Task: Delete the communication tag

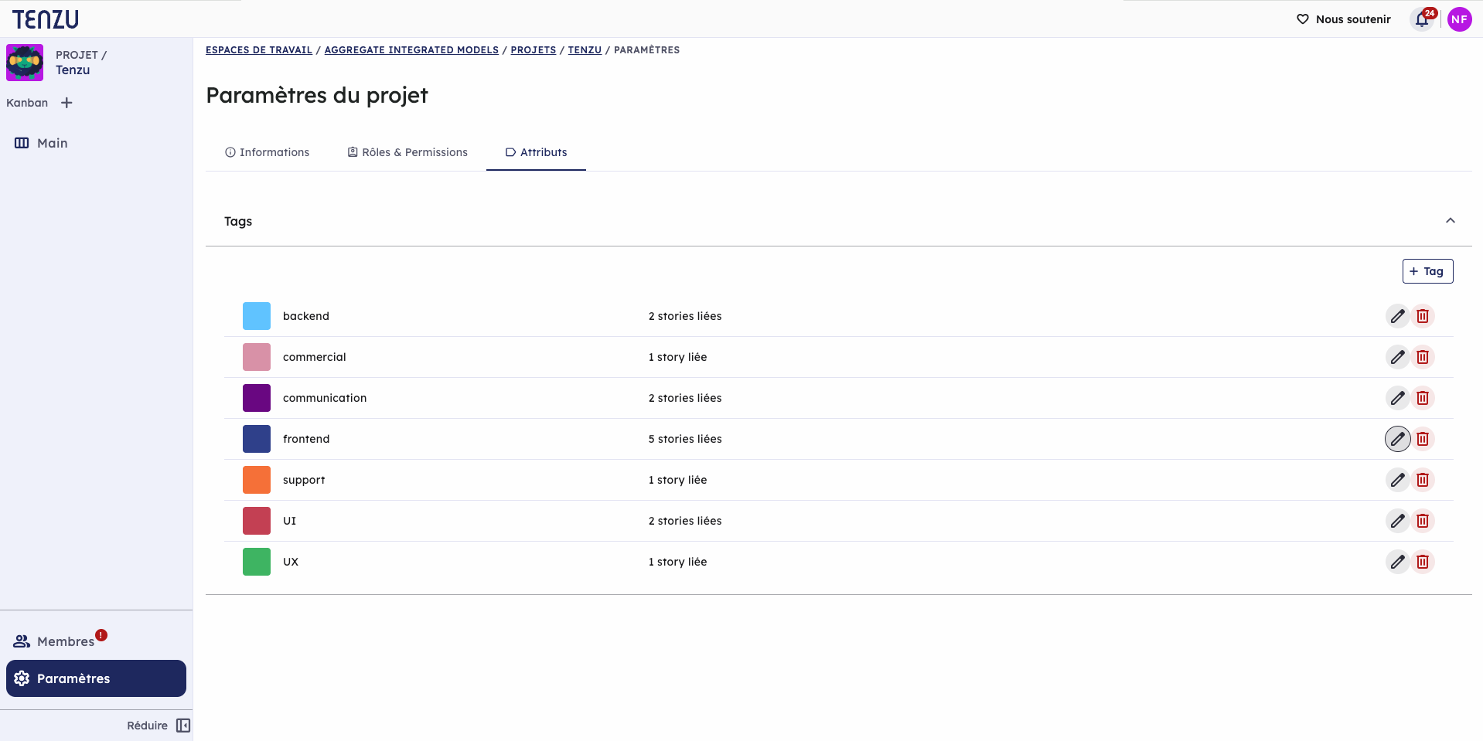Action: pos(1423,398)
